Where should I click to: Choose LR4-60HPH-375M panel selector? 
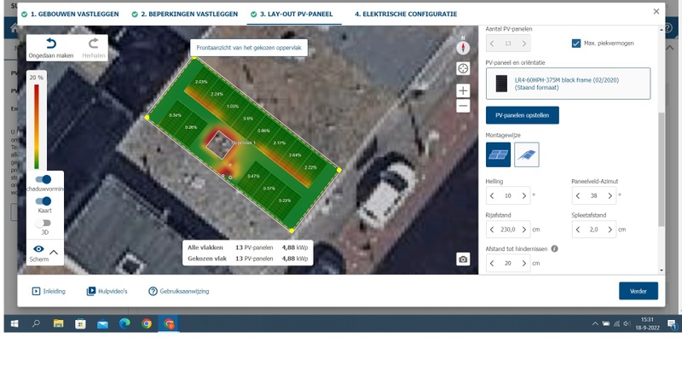[568, 84]
